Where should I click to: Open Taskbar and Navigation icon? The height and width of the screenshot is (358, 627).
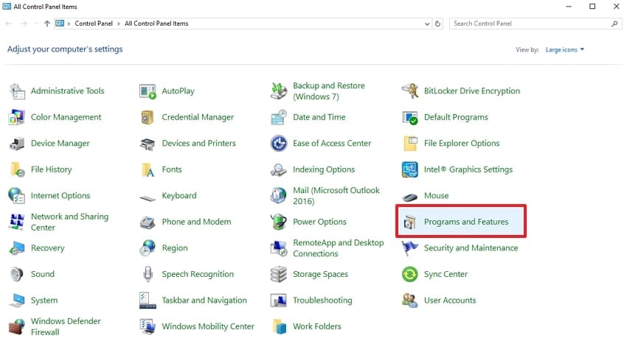(148, 301)
